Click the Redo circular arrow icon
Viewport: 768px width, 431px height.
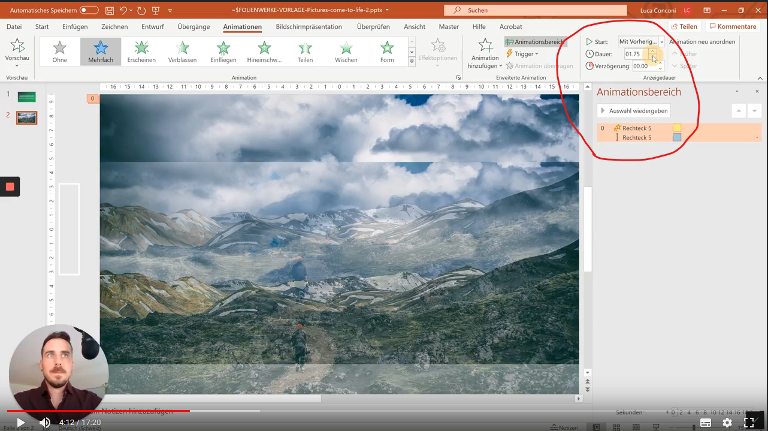click(141, 10)
